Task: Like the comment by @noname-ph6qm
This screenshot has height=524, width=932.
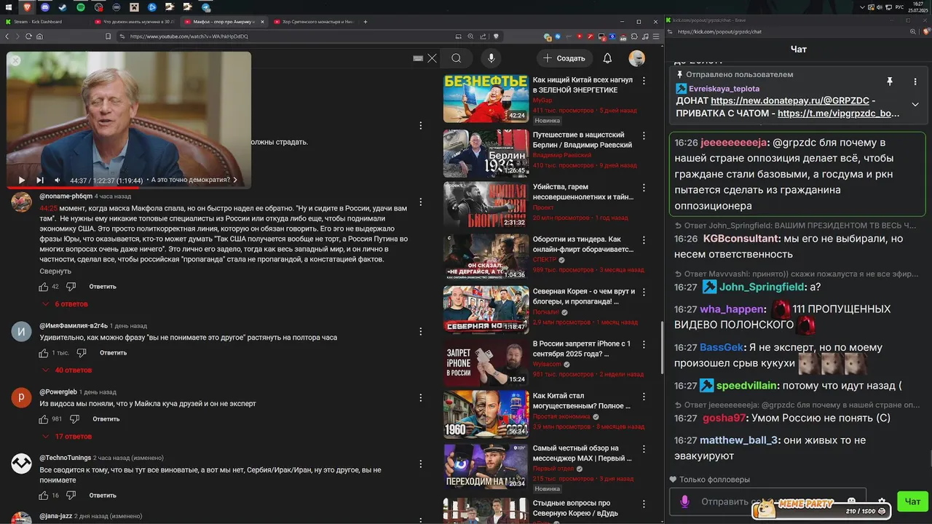Action: coord(44,287)
